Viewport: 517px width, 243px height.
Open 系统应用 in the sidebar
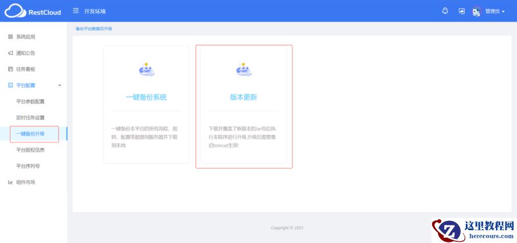[26, 37]
